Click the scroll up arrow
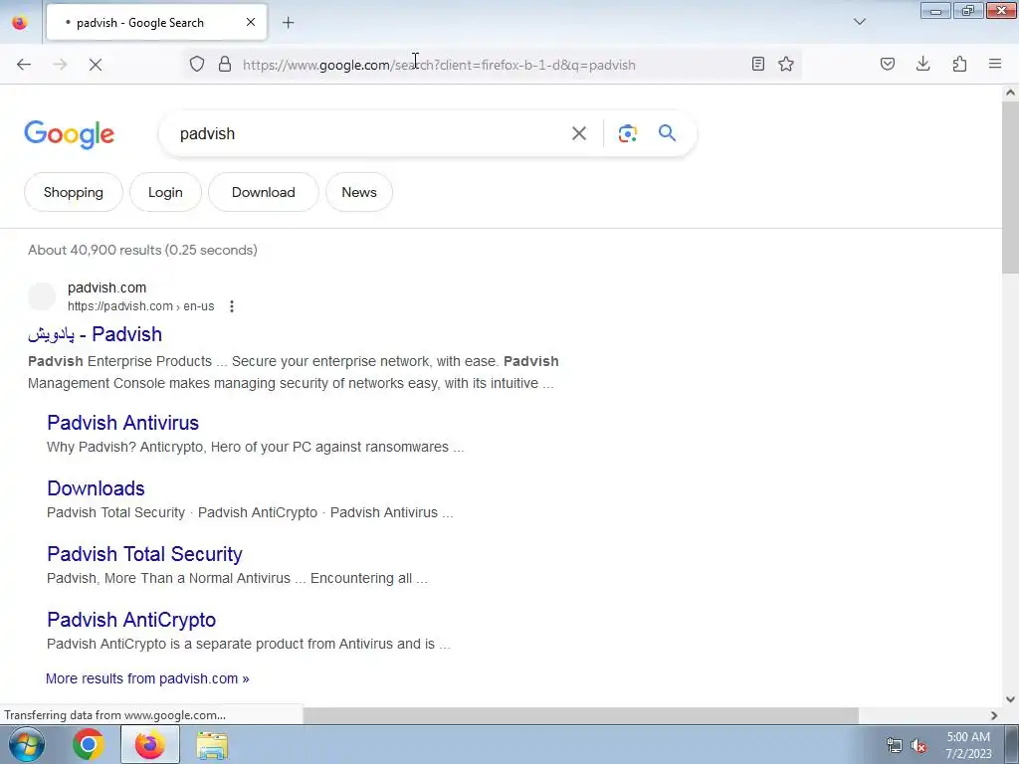 point(1010,93)
